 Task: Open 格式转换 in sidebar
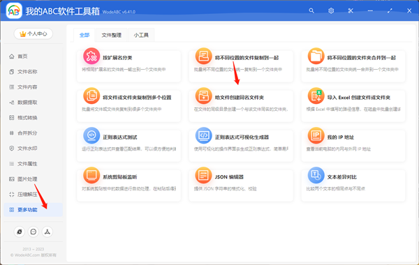point(33,118)
